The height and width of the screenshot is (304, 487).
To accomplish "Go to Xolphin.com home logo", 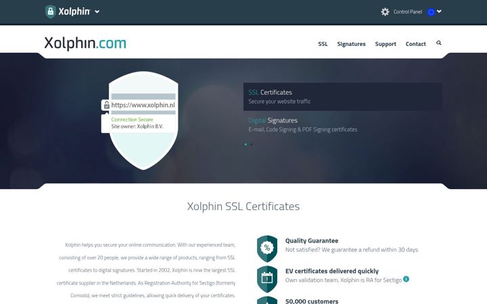I will coord(85,43).
